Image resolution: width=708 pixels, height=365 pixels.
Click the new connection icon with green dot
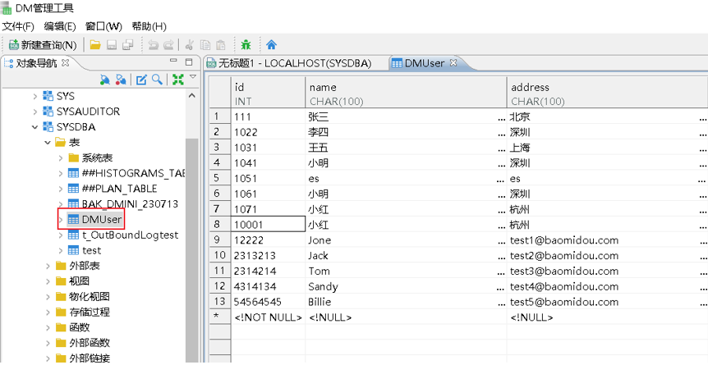104,80
